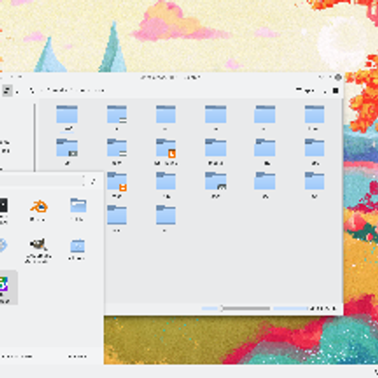Open second-row folder with orange badge
This screenshot has height=378, width=378.
pos(166,152)
